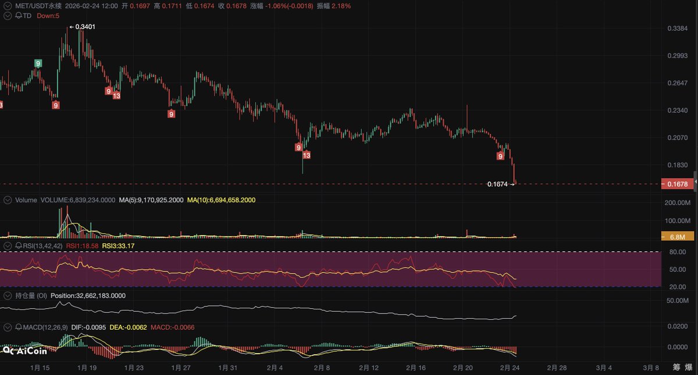Collapse the MET/USDT main chart header
The height and width of the screenshot is (375, 698).
click(7, 6)
